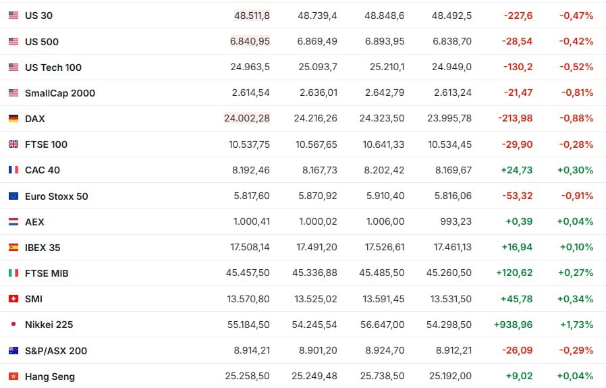Click the Japanese flag icon beside Nikkei 225
Viewport: 606px width, 388px height.
point(13,325)
